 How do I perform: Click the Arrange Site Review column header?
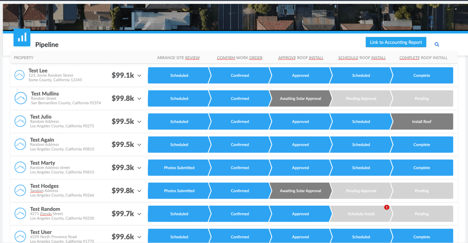coord(178,58)
